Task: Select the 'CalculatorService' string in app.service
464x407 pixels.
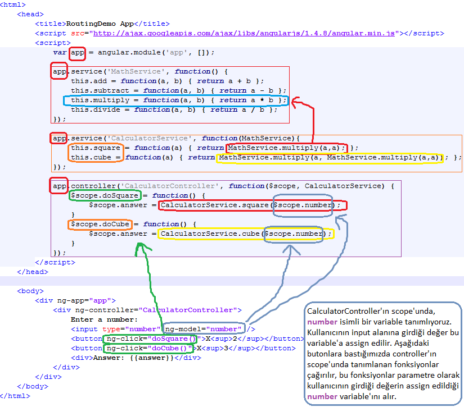Action: [150, 138]
